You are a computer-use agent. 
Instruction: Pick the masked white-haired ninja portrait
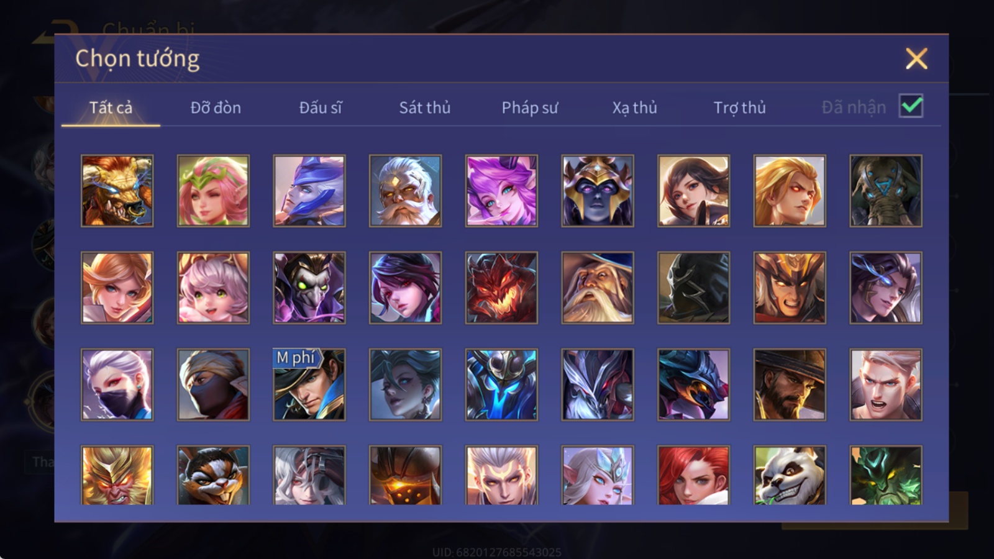coord(117,384)
